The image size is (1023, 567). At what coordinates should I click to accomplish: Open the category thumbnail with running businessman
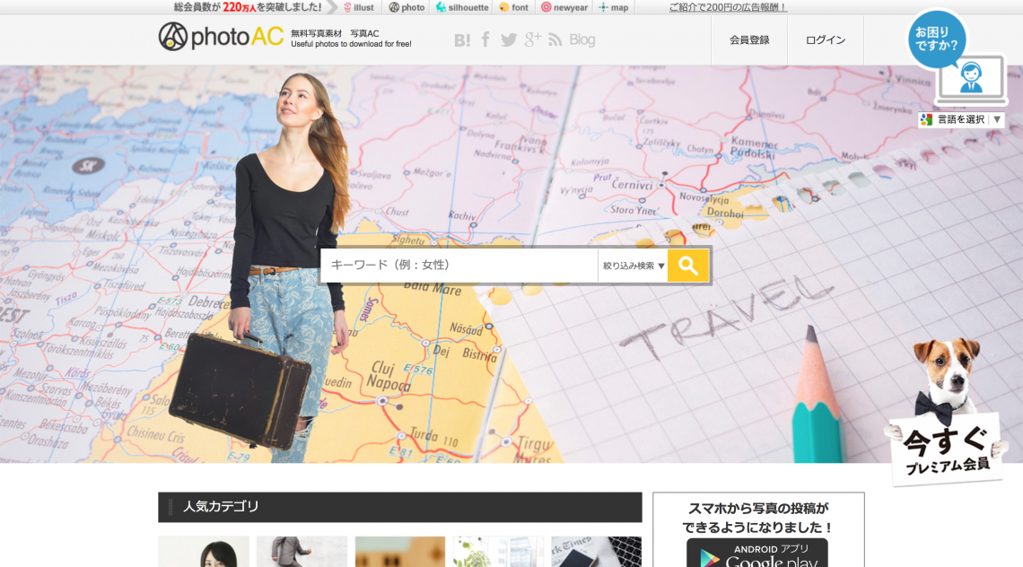(x=302, y=552)
